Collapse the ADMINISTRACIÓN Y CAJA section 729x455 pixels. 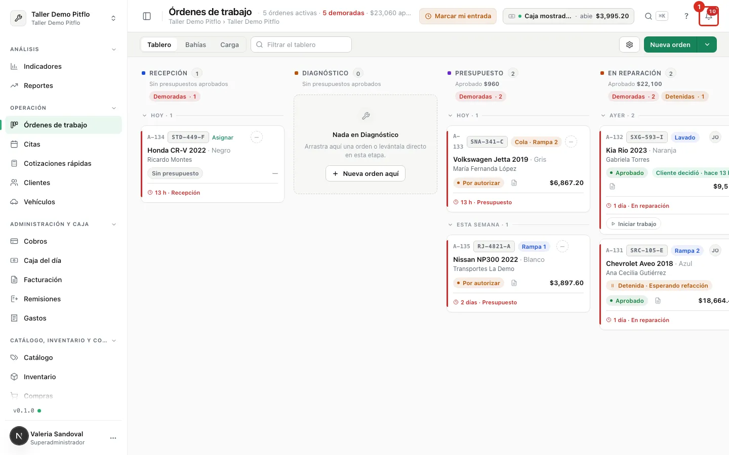(x=114, y=224)
